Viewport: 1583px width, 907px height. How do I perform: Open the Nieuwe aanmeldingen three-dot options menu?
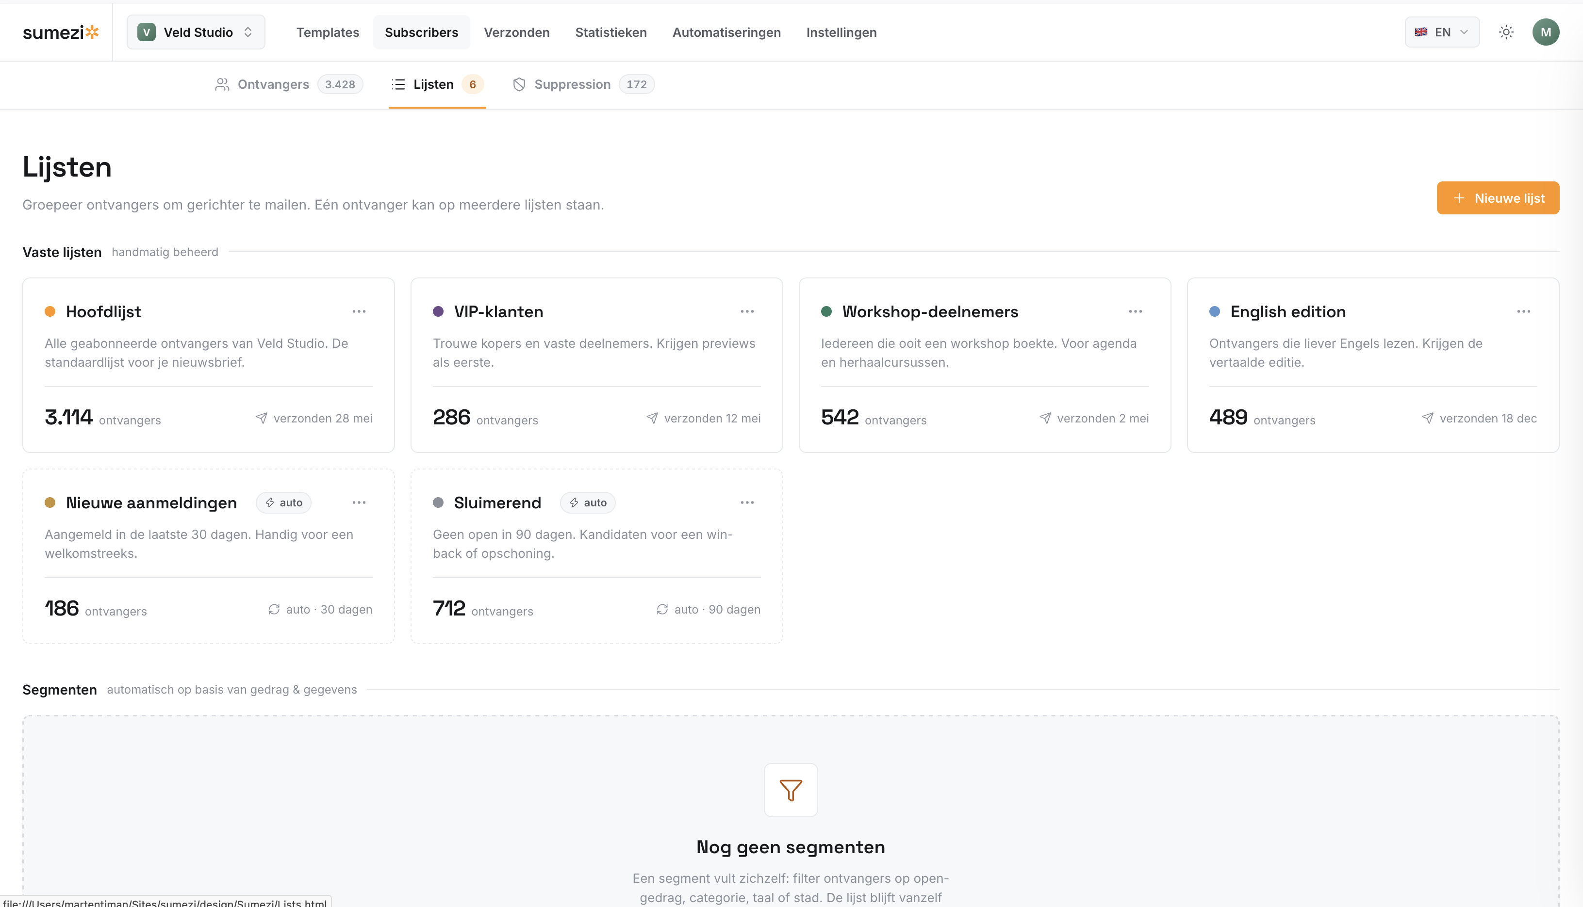pos(359,502)
